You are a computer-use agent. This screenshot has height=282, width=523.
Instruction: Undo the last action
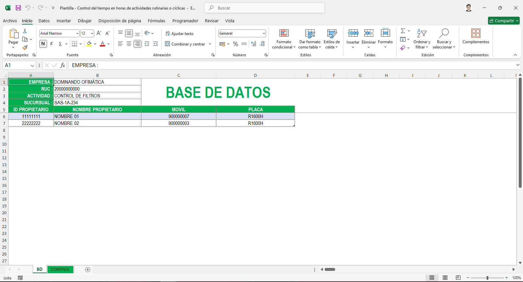[28, 8]
